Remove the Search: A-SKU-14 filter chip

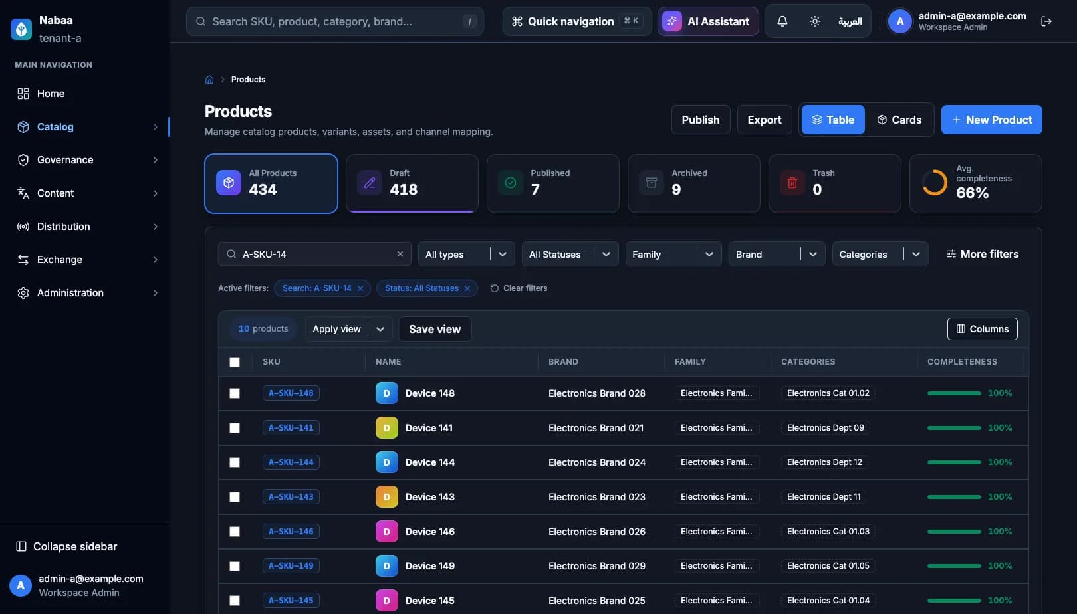(360, 288)
